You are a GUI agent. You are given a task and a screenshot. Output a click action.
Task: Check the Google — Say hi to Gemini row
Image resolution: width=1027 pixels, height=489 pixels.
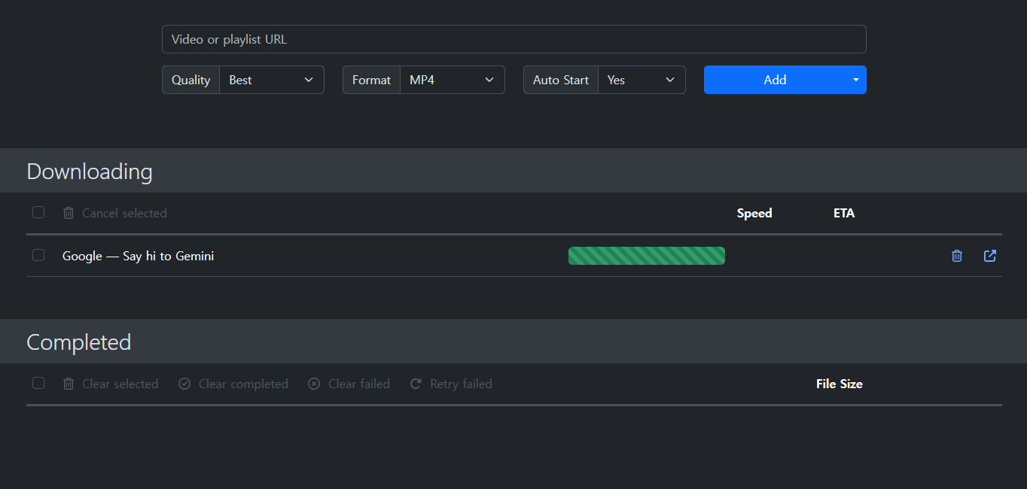click(x=38, y=255)
